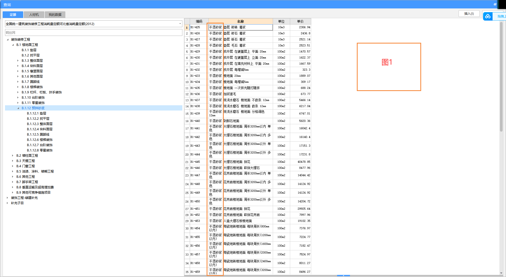Select B.1.12.3 整体面层 sub-item

click(x=40, y=124)
